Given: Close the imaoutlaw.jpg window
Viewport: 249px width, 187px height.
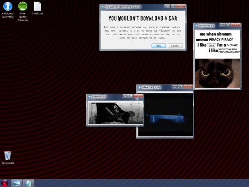Looking at the screenshot, I should 236,25.
